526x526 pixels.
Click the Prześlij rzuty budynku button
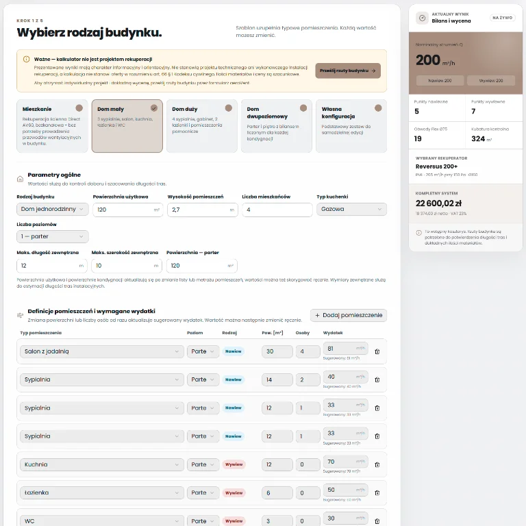(348, 71)
